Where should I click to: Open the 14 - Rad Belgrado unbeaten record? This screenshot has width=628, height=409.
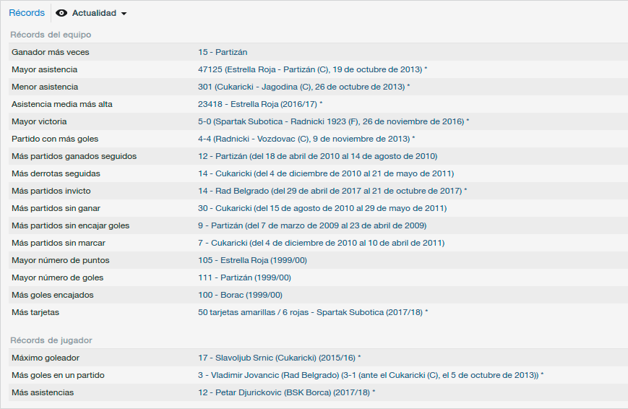click(x=332, y=191)
